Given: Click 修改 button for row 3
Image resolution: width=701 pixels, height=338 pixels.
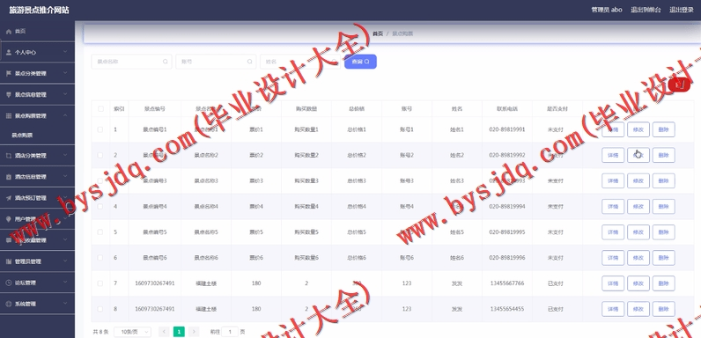Looking at the screenshot, I should coord(638,181).
